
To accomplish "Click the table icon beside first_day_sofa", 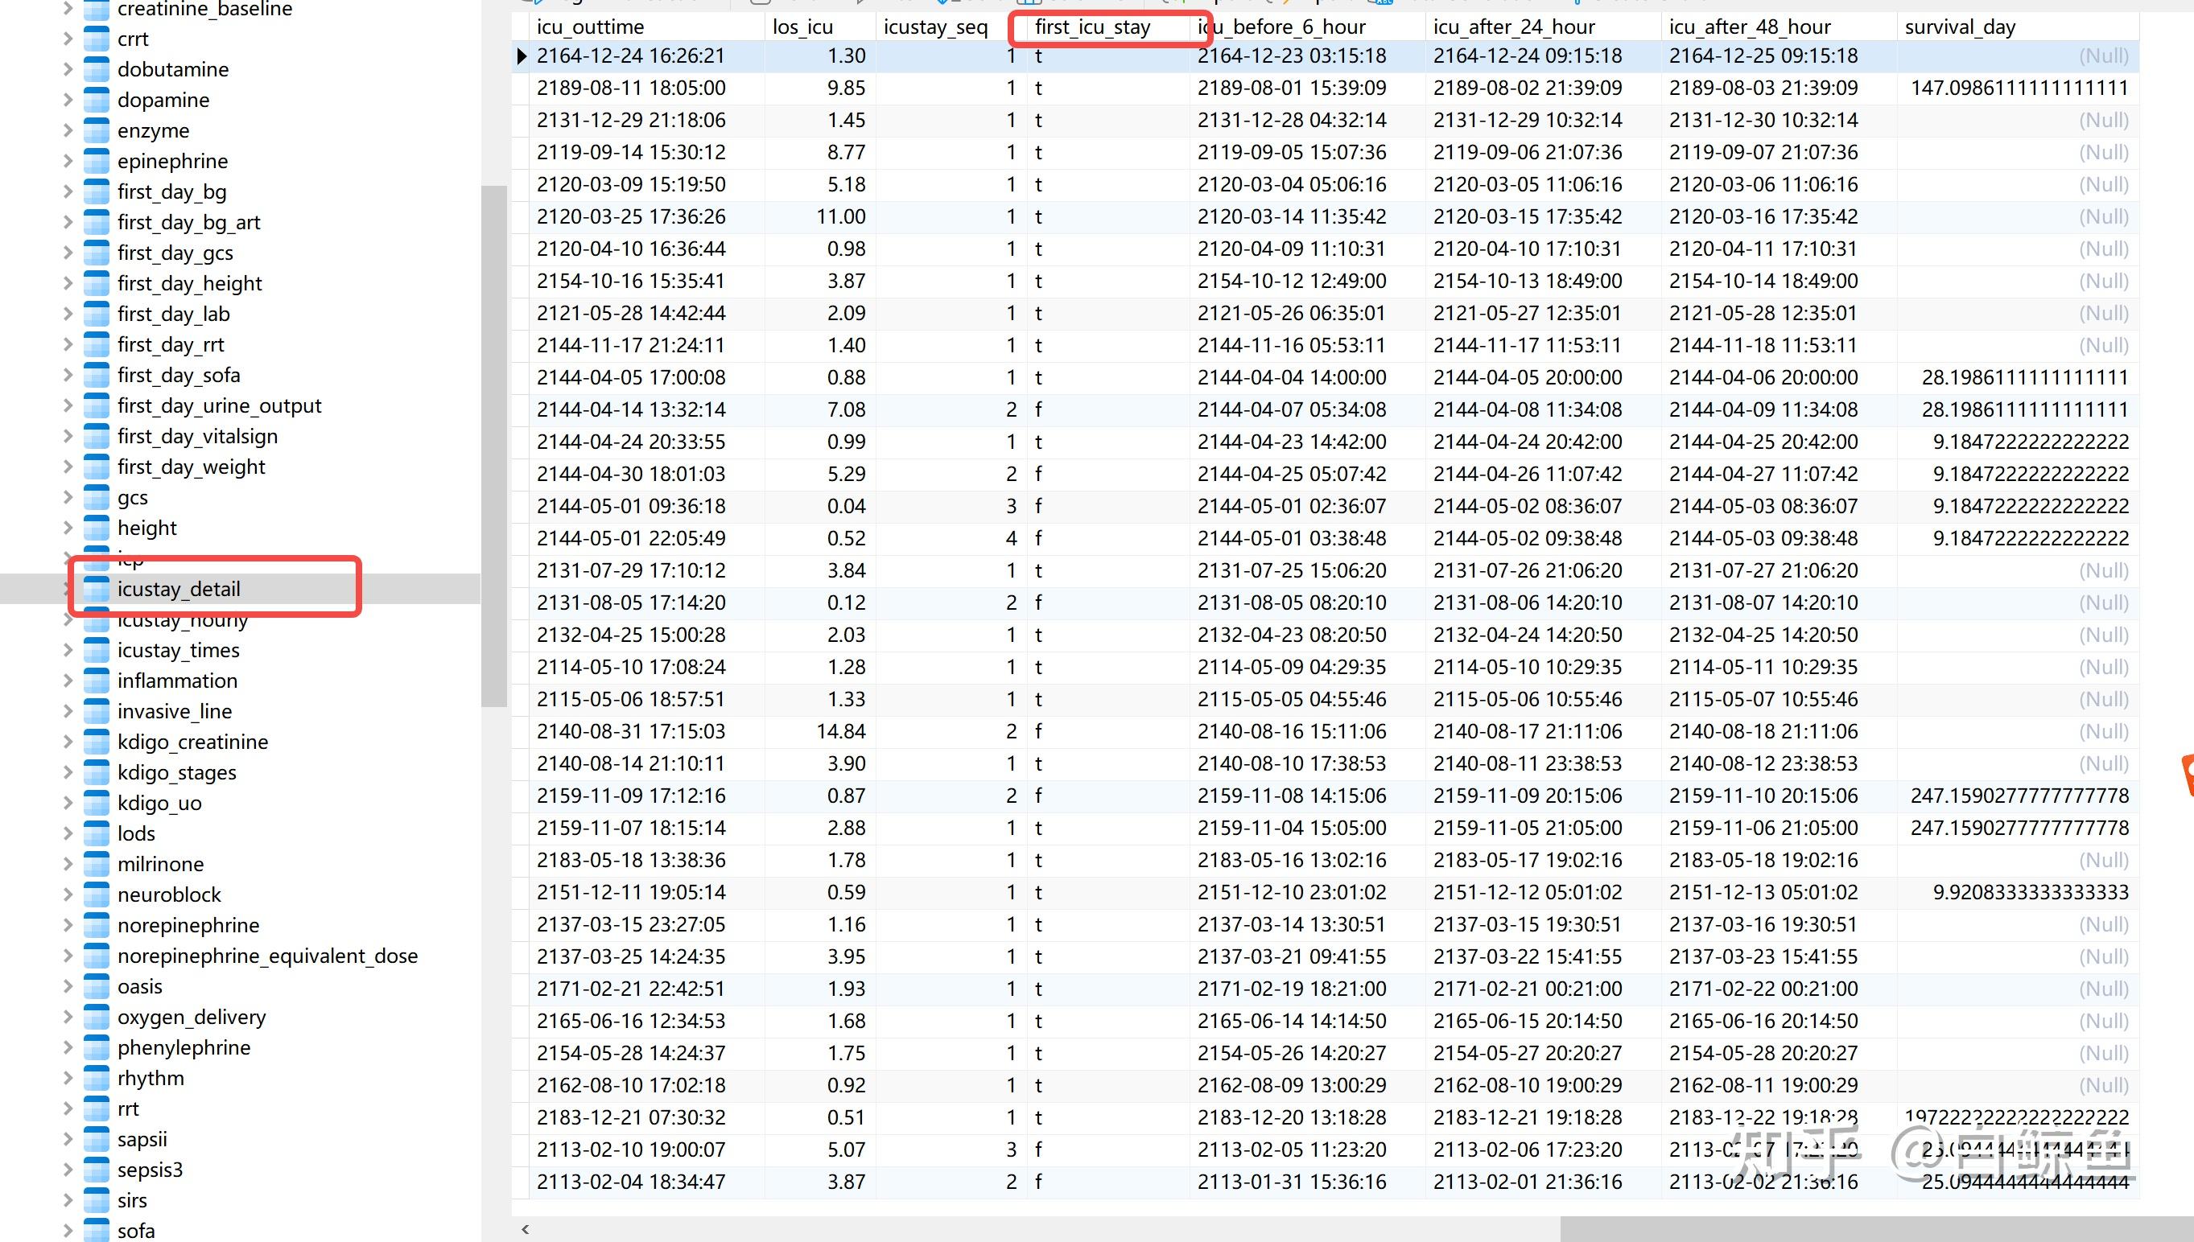I will point(97,376).
